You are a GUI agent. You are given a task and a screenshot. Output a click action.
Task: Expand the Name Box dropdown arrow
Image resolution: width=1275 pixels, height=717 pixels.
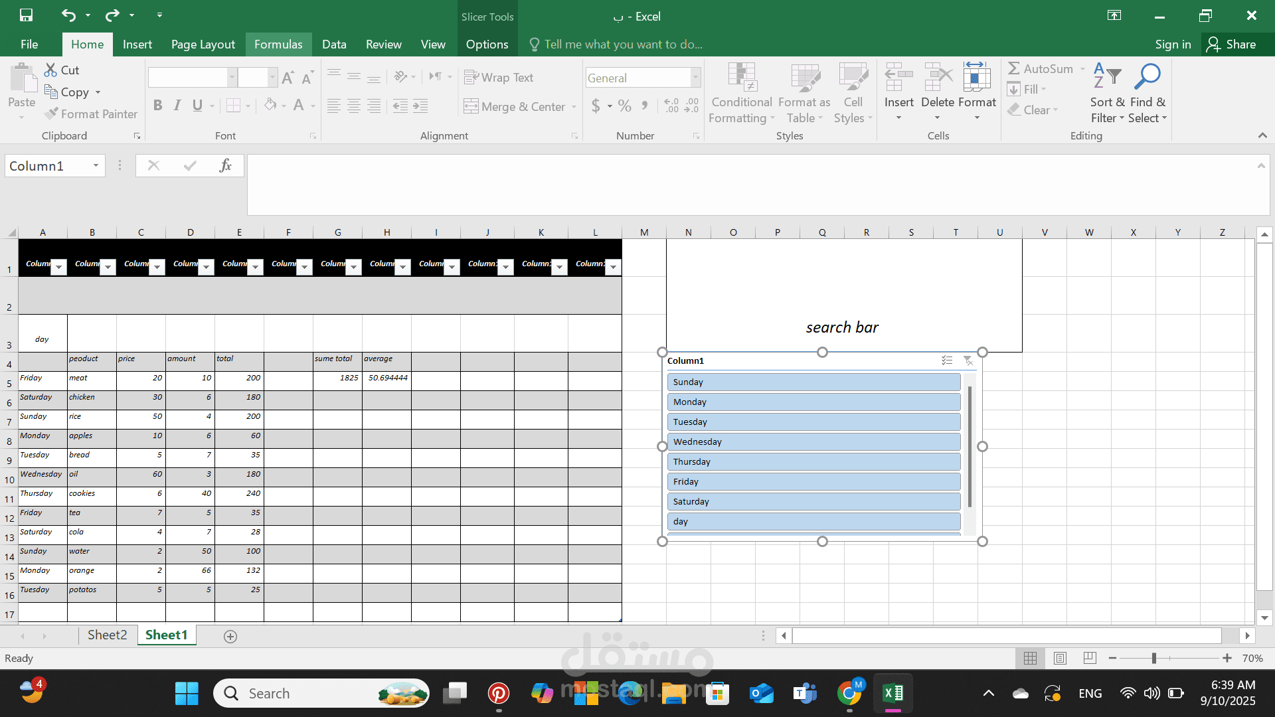coord(96,165)
